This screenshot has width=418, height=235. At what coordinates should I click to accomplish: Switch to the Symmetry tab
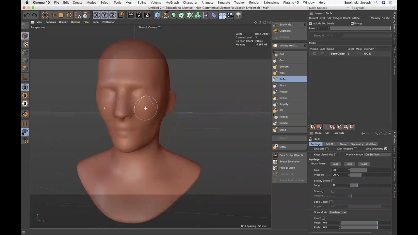point(357,144)
